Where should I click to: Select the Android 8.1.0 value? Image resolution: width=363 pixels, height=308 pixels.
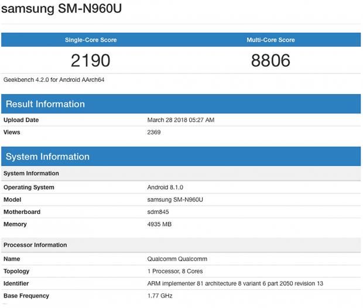(166, 188)
